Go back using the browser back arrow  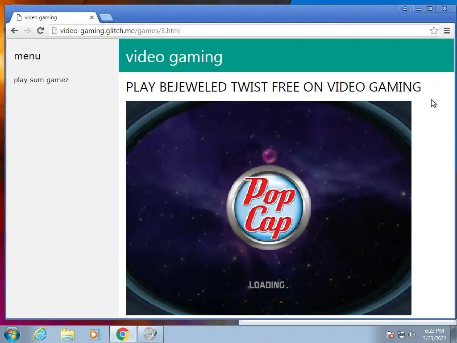[14, 31]
